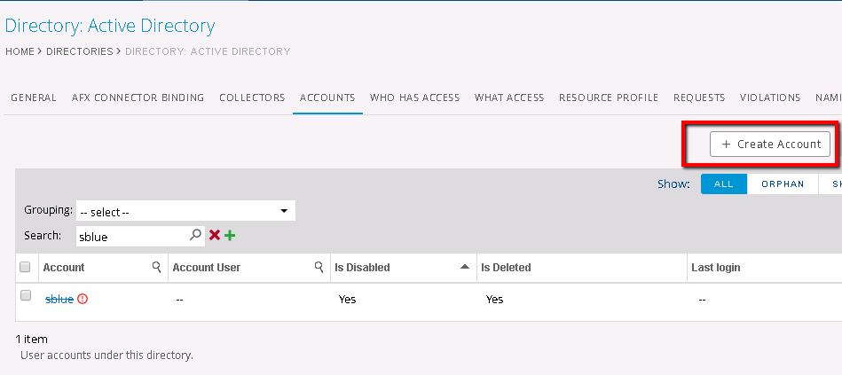Open the Grouping dropdown

tap(185, 211)
